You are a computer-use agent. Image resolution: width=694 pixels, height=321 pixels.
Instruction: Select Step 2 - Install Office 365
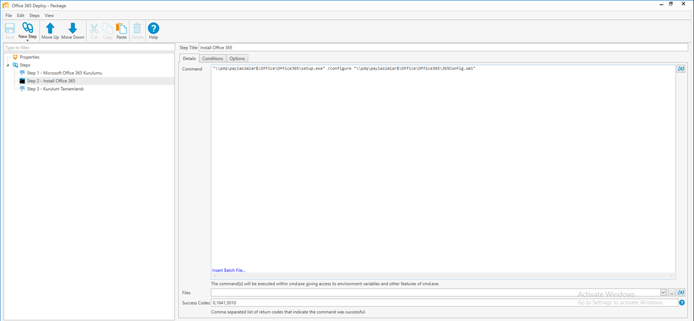[51, 81]
